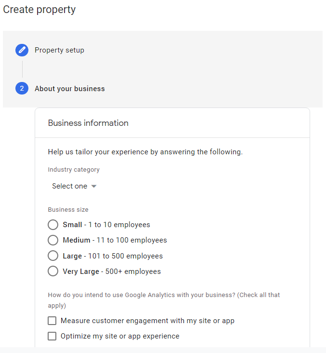Click the 'Optimize my site or app experience' label text
The width and height of the screenshot is (326, 353).
(x=120, y=336)
